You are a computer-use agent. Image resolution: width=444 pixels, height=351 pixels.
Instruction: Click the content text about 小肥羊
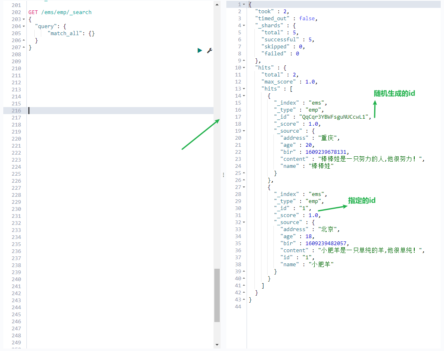coord(370,251)
